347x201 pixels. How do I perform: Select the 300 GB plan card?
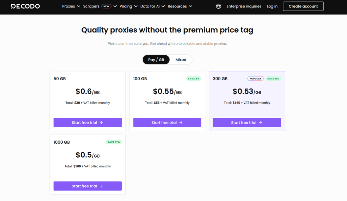coord(247,98)
